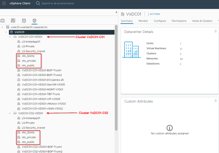219x153 pixels.
Task: Switch to Networking inventory view
Action: (34, 21)
